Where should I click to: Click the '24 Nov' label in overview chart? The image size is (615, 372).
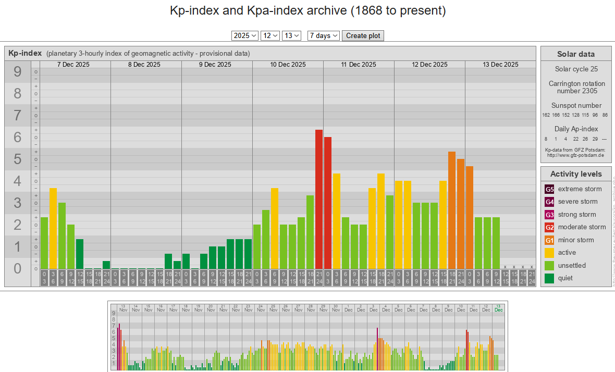click(261, 308)
